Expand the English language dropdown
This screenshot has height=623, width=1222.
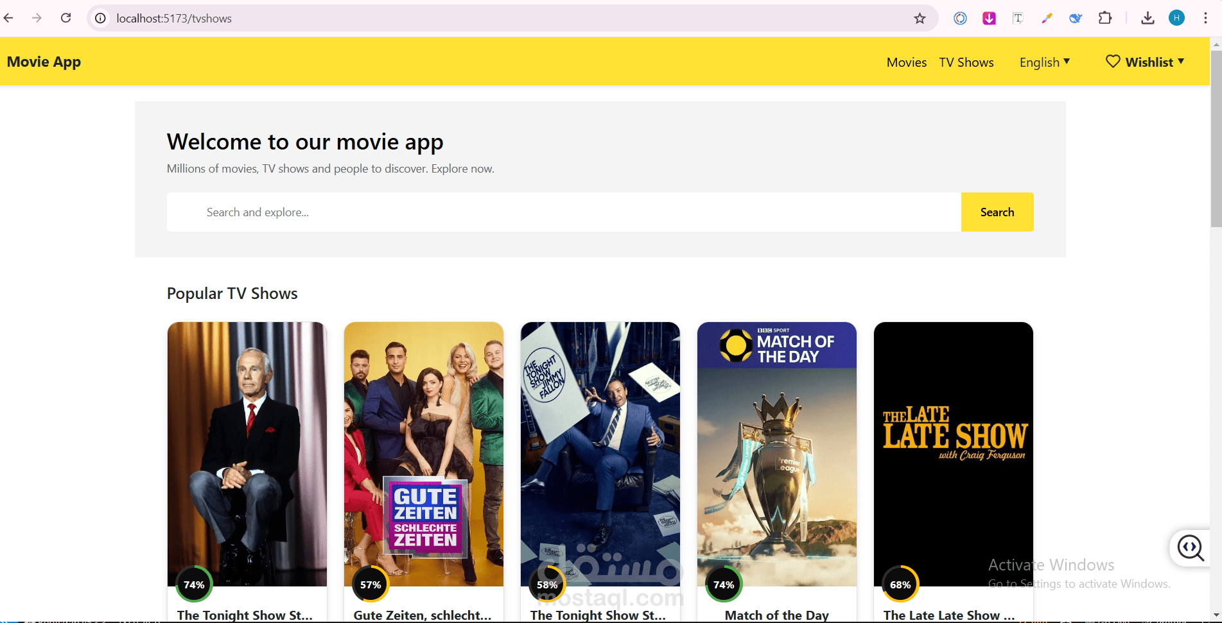(x=1045, y=62)
